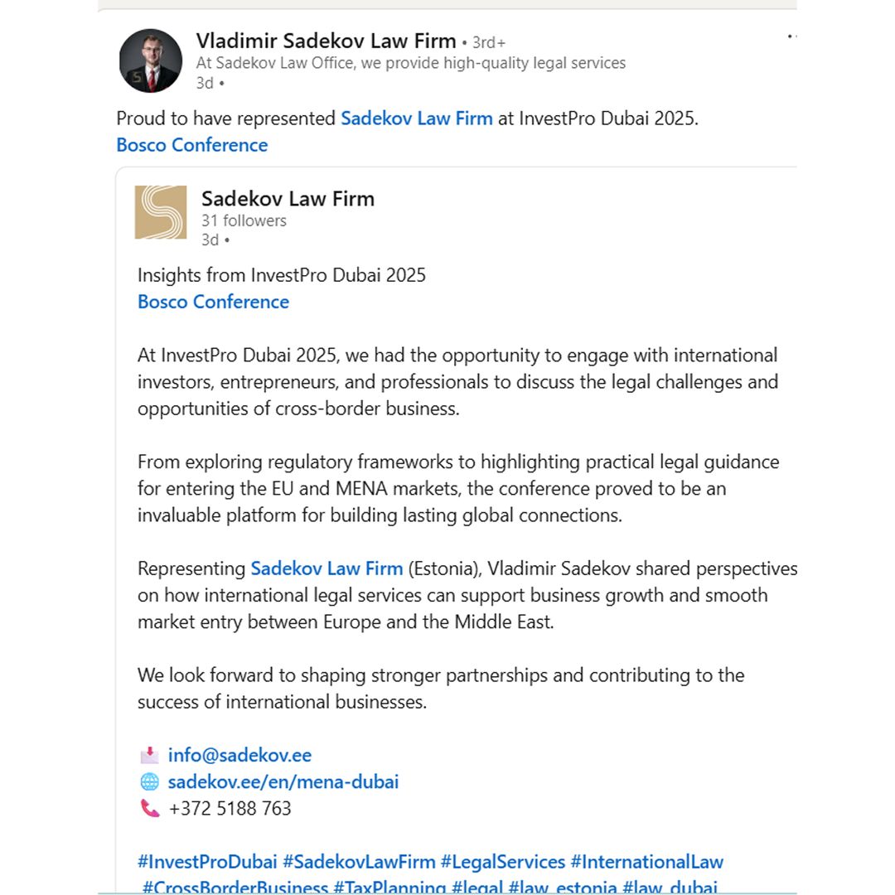
Task: Open the #LegalServices hashtag
Action: coord(502,862)
